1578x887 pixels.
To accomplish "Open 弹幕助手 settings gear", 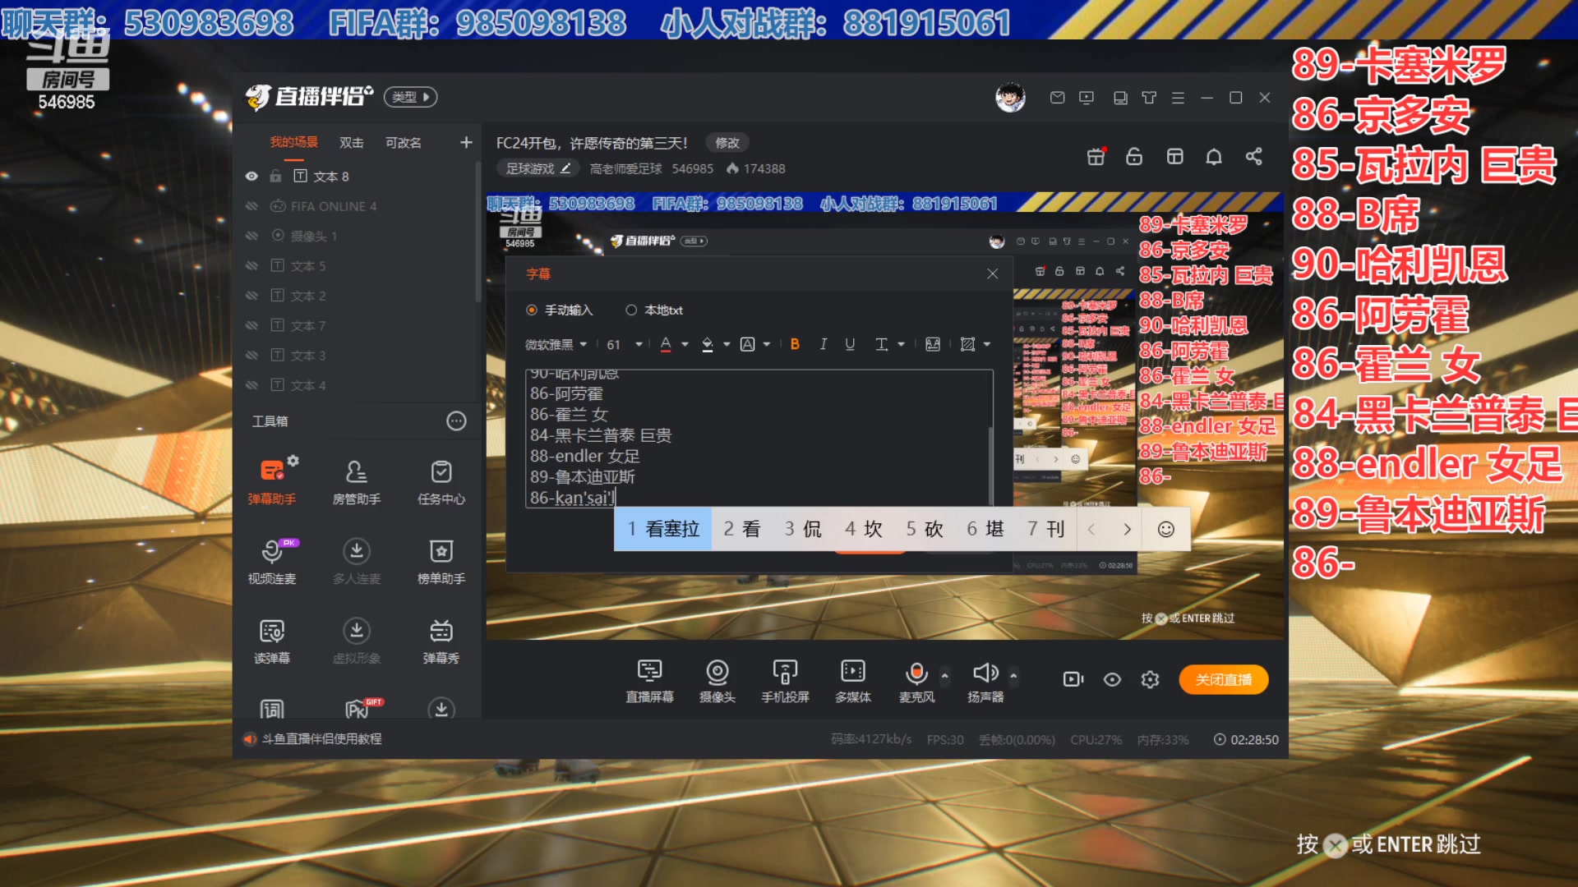I will pos(293,461).
